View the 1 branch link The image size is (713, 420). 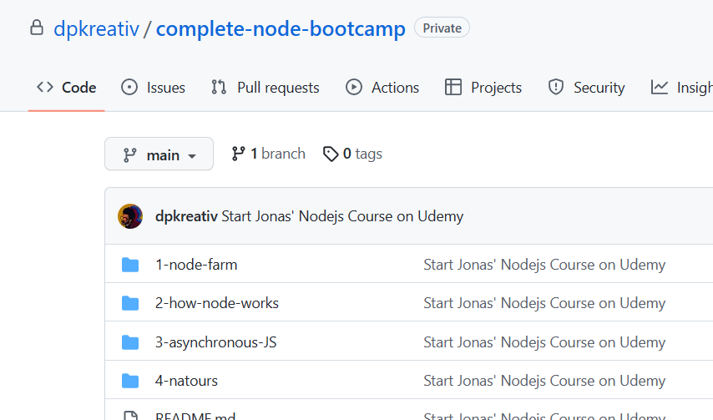pos(268,154)
